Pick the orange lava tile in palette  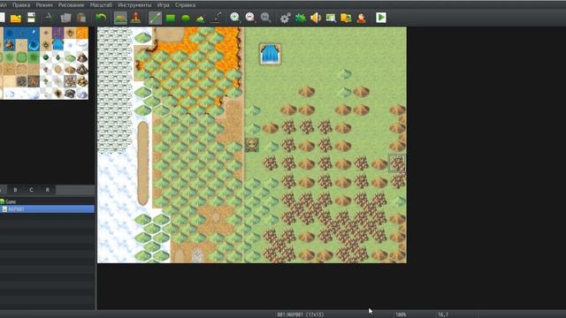82,33
